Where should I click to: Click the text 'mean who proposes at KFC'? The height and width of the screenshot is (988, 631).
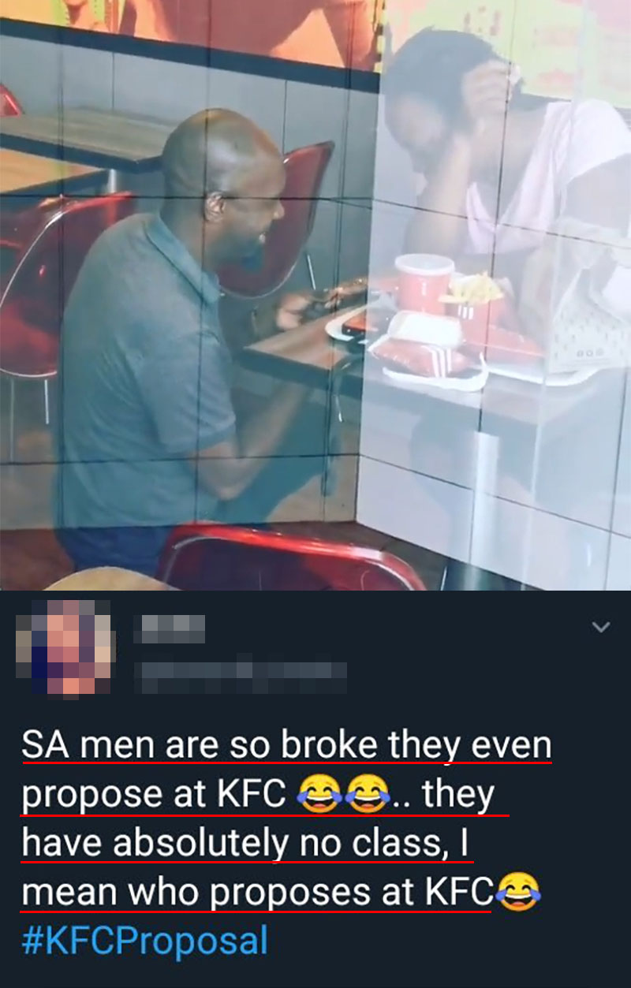pyautogui.click(x=257, y=893)
